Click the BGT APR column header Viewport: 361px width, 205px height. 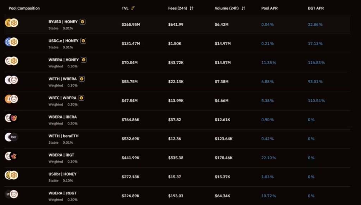[x=316, y=8]
